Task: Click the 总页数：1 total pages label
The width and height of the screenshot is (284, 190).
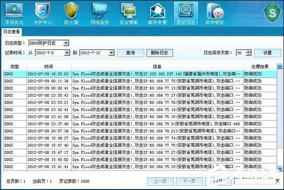Action: 16,181
